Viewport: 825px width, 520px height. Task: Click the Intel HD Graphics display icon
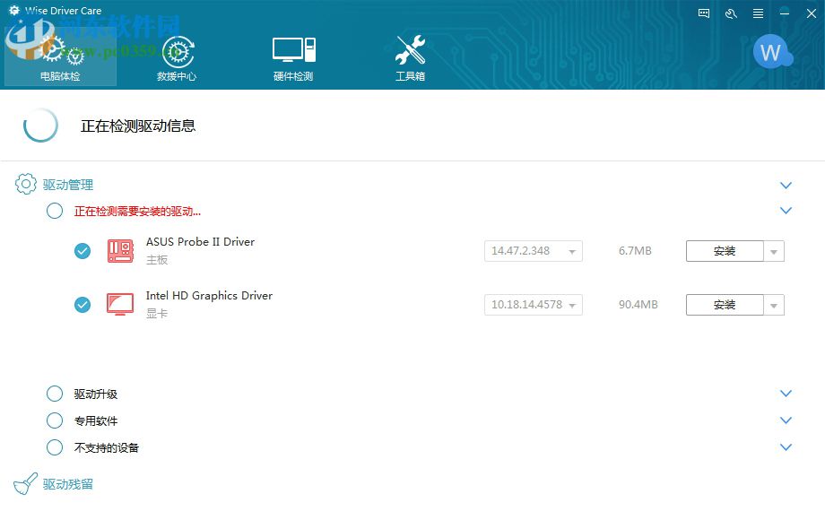119,304
